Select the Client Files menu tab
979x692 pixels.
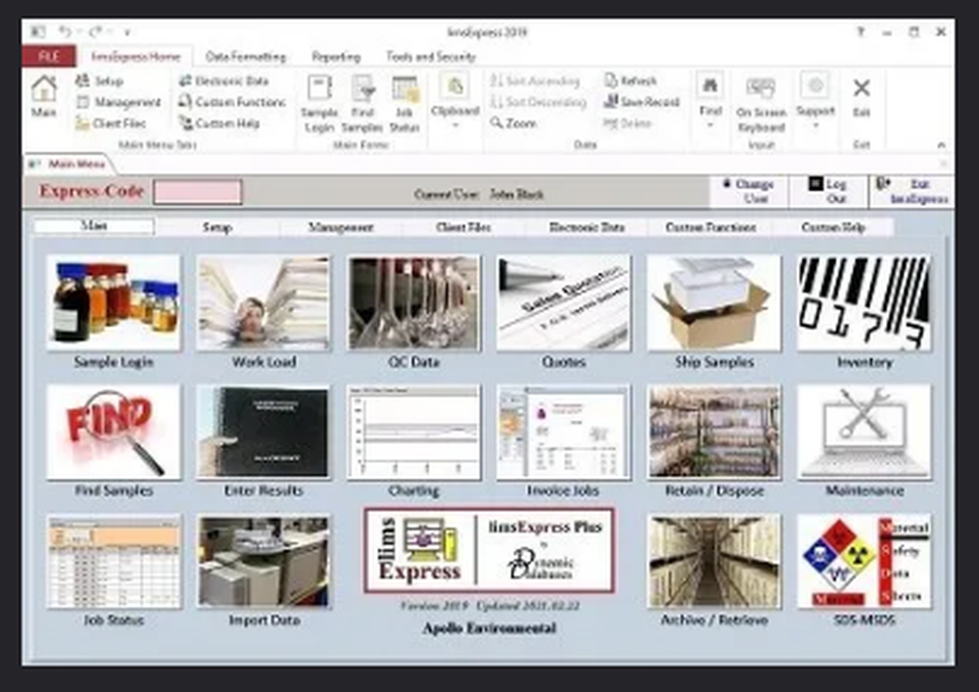(x=463, y=227)
